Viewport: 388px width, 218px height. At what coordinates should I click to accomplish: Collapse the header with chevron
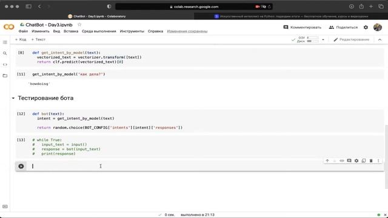click(x=380, y=39)
